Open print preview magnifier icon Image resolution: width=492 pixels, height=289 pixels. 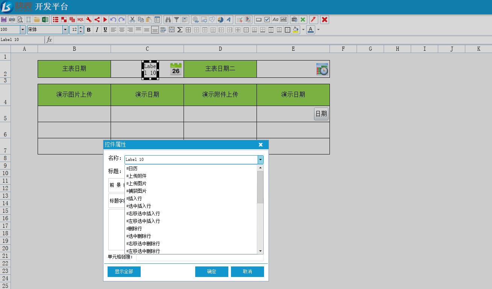(20, 20)
